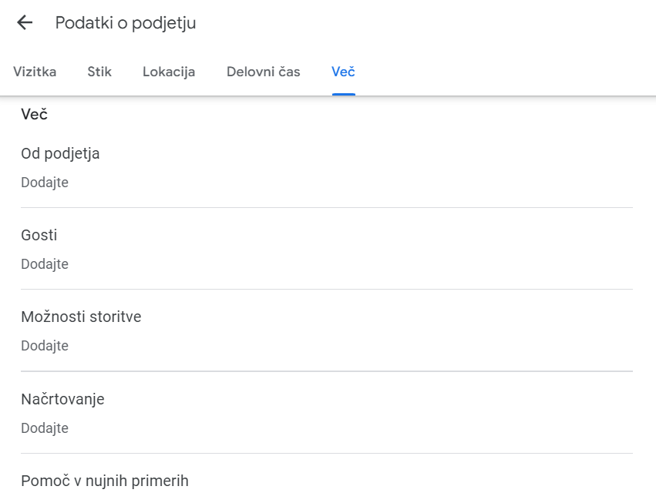Click Dodajte under Možnosti storitve
Screen dimensions: 656x503
pos(45,346)
